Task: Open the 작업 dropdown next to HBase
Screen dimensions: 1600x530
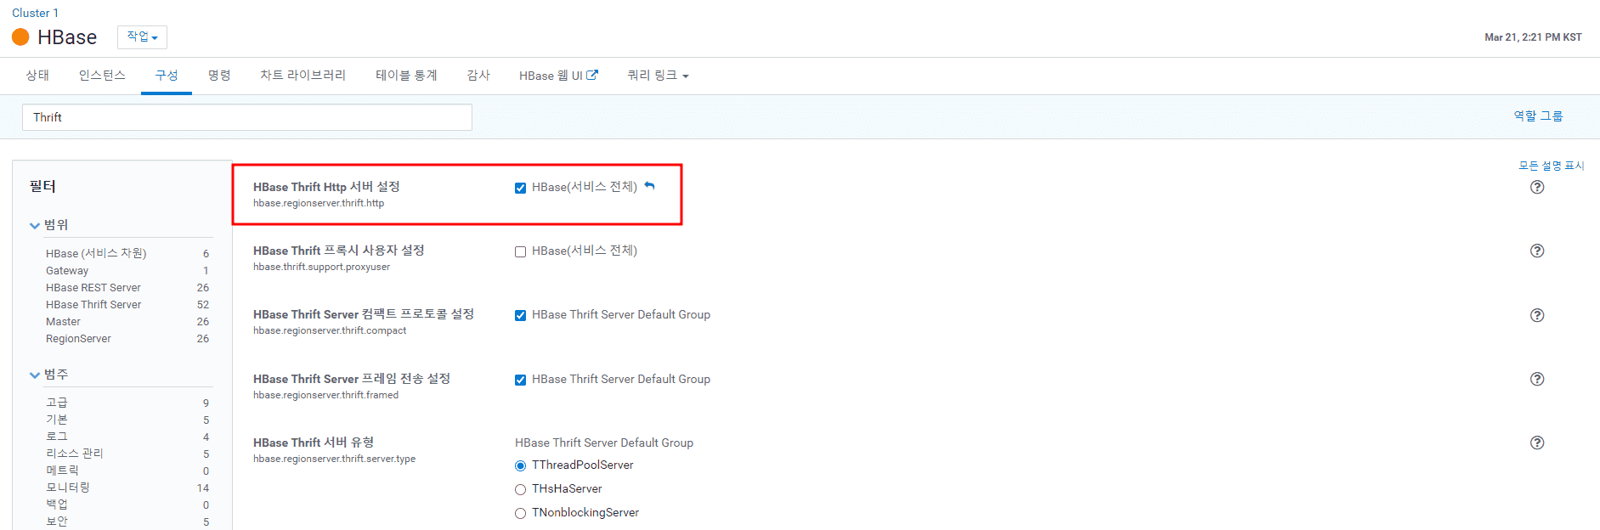Action: coord(142,37)
